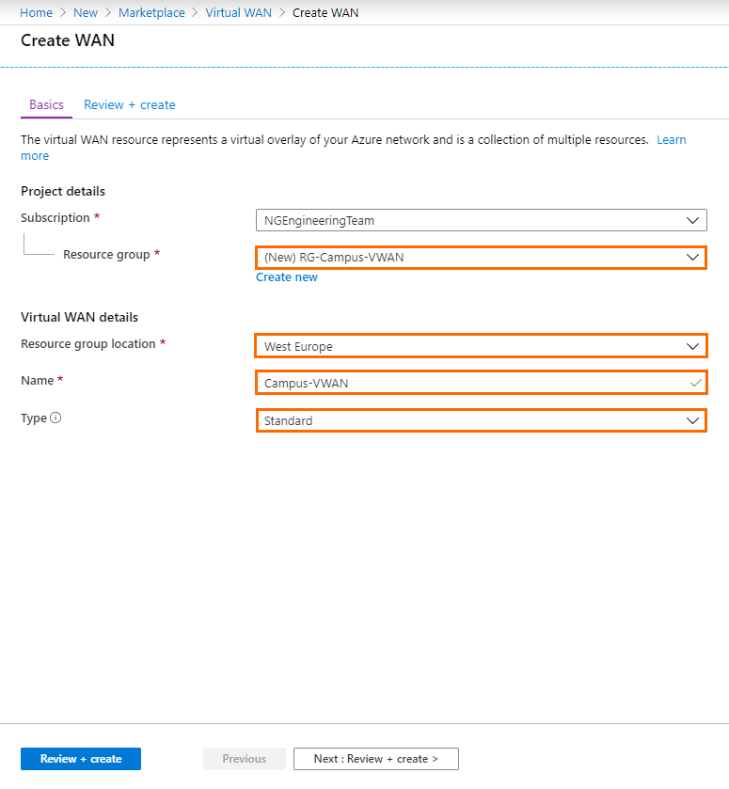Image resolution: width=729 pixels, height=789 pixels.
Task: Follow the Learn more link
Action: [x=671, y=140]
